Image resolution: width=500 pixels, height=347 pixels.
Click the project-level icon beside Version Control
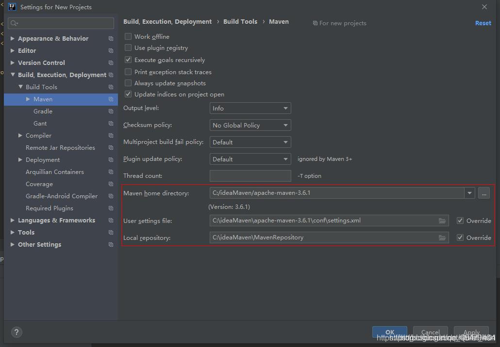click(111, 63)
